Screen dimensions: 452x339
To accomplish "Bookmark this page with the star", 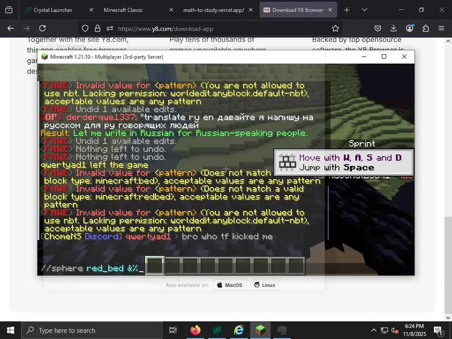I will (x=335, y=28).
